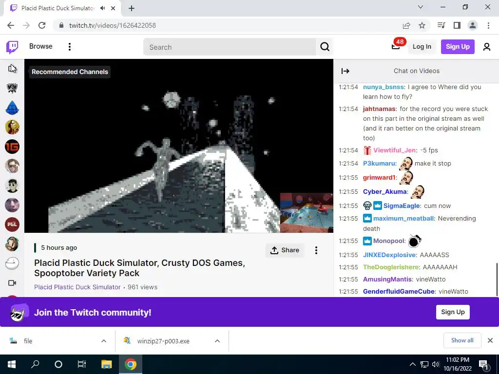The width and height of the screenshot is (499, 374).
Task: Open chat user jahtnamas
Action: [x=379, y=109]
